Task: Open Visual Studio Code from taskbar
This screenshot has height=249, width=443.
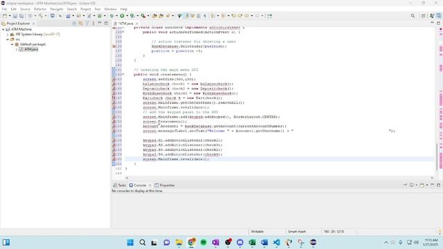Action: 277,243
